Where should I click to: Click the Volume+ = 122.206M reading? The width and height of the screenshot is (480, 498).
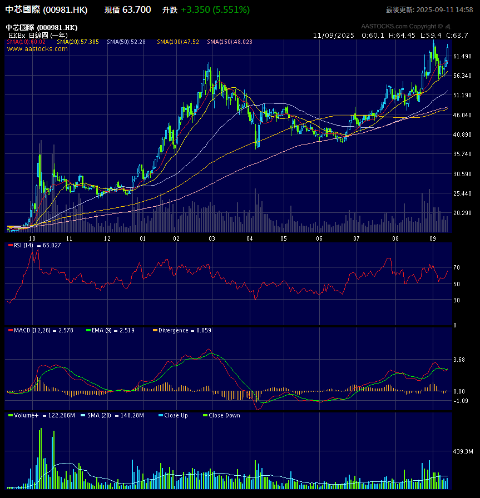tap(44, 415)
